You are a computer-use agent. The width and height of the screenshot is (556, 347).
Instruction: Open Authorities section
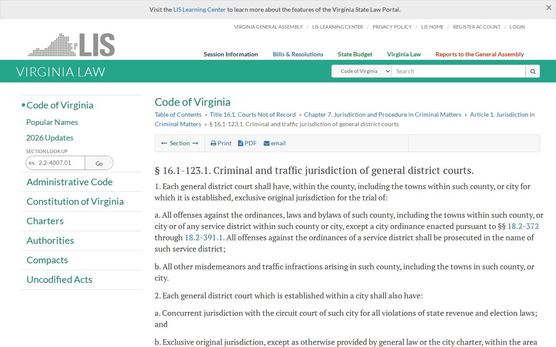[x=50, y=240]
